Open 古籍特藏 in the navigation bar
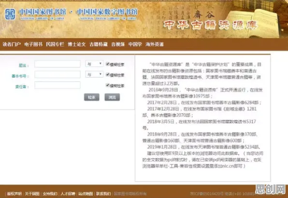Screen dimensions: 288x198 point(99,45)
